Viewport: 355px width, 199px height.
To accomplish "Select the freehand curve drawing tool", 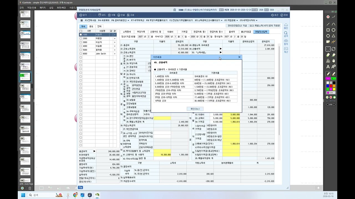I will tap(334, 17).
